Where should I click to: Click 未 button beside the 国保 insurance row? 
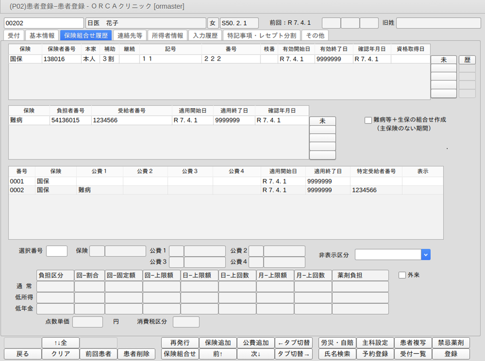click(443, 60)
